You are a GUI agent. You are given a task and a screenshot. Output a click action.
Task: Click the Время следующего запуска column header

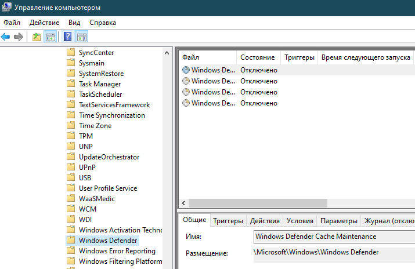tap(366, 57)
